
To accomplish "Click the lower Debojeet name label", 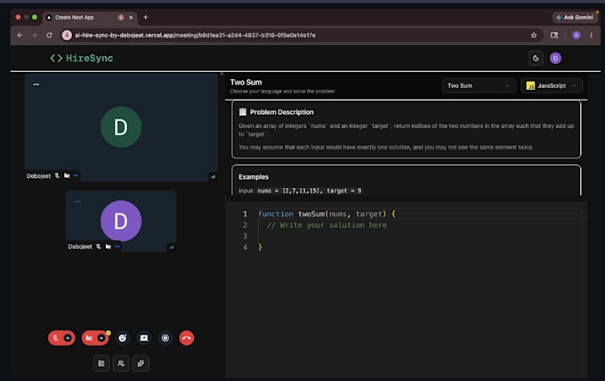I will click(80, 247).
